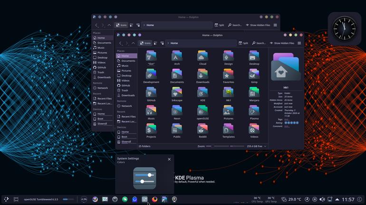
Task: Launch Firefox from the taskbar
Action: coord(154,199)
